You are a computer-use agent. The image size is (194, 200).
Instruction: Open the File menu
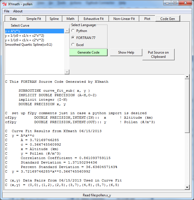coord(7,11)
